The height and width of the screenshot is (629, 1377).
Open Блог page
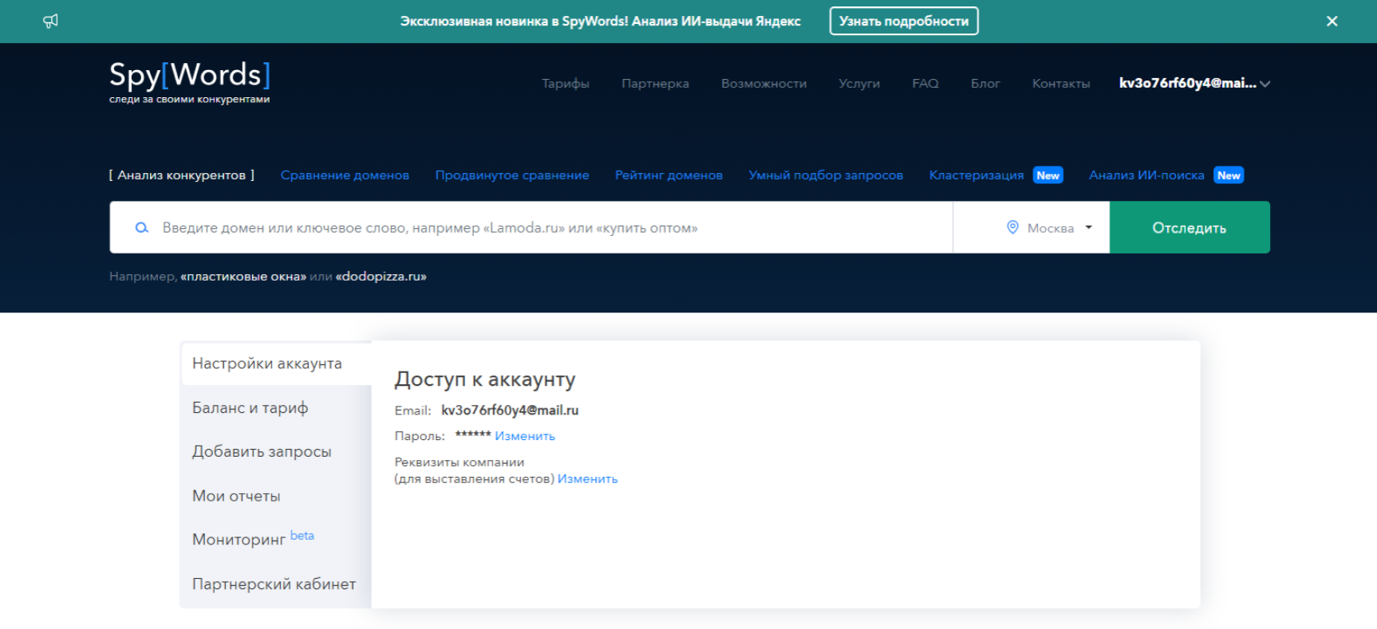(985, 83)
